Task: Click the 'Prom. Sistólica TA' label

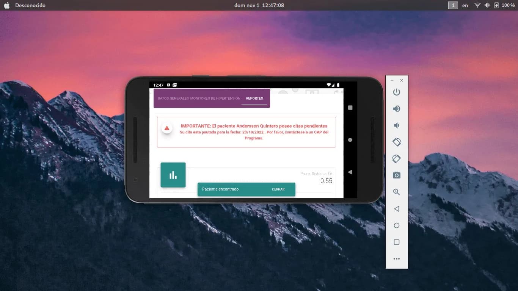Action: [316, 174]
